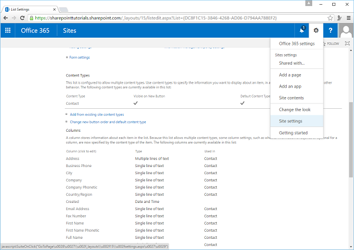This screenshot has width=354, height=250.
Task: Open the help question mark
Action: (x=331, y=31)
